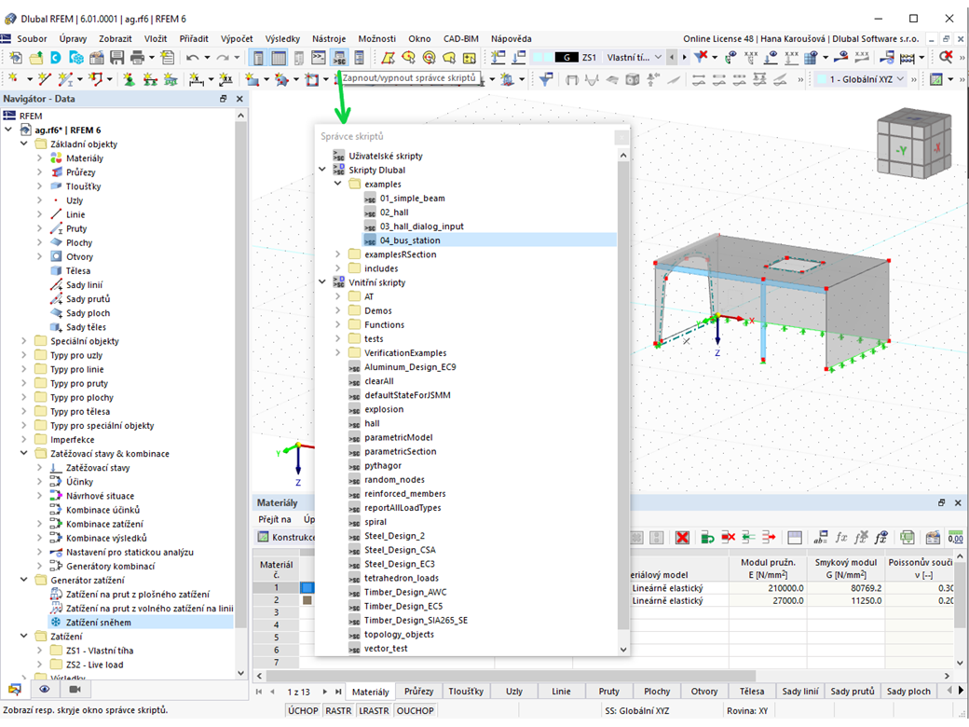The height and width of the screenshot is (727, 969).
Task: Expand the examplesRSection folder
Action: point(338,254)
